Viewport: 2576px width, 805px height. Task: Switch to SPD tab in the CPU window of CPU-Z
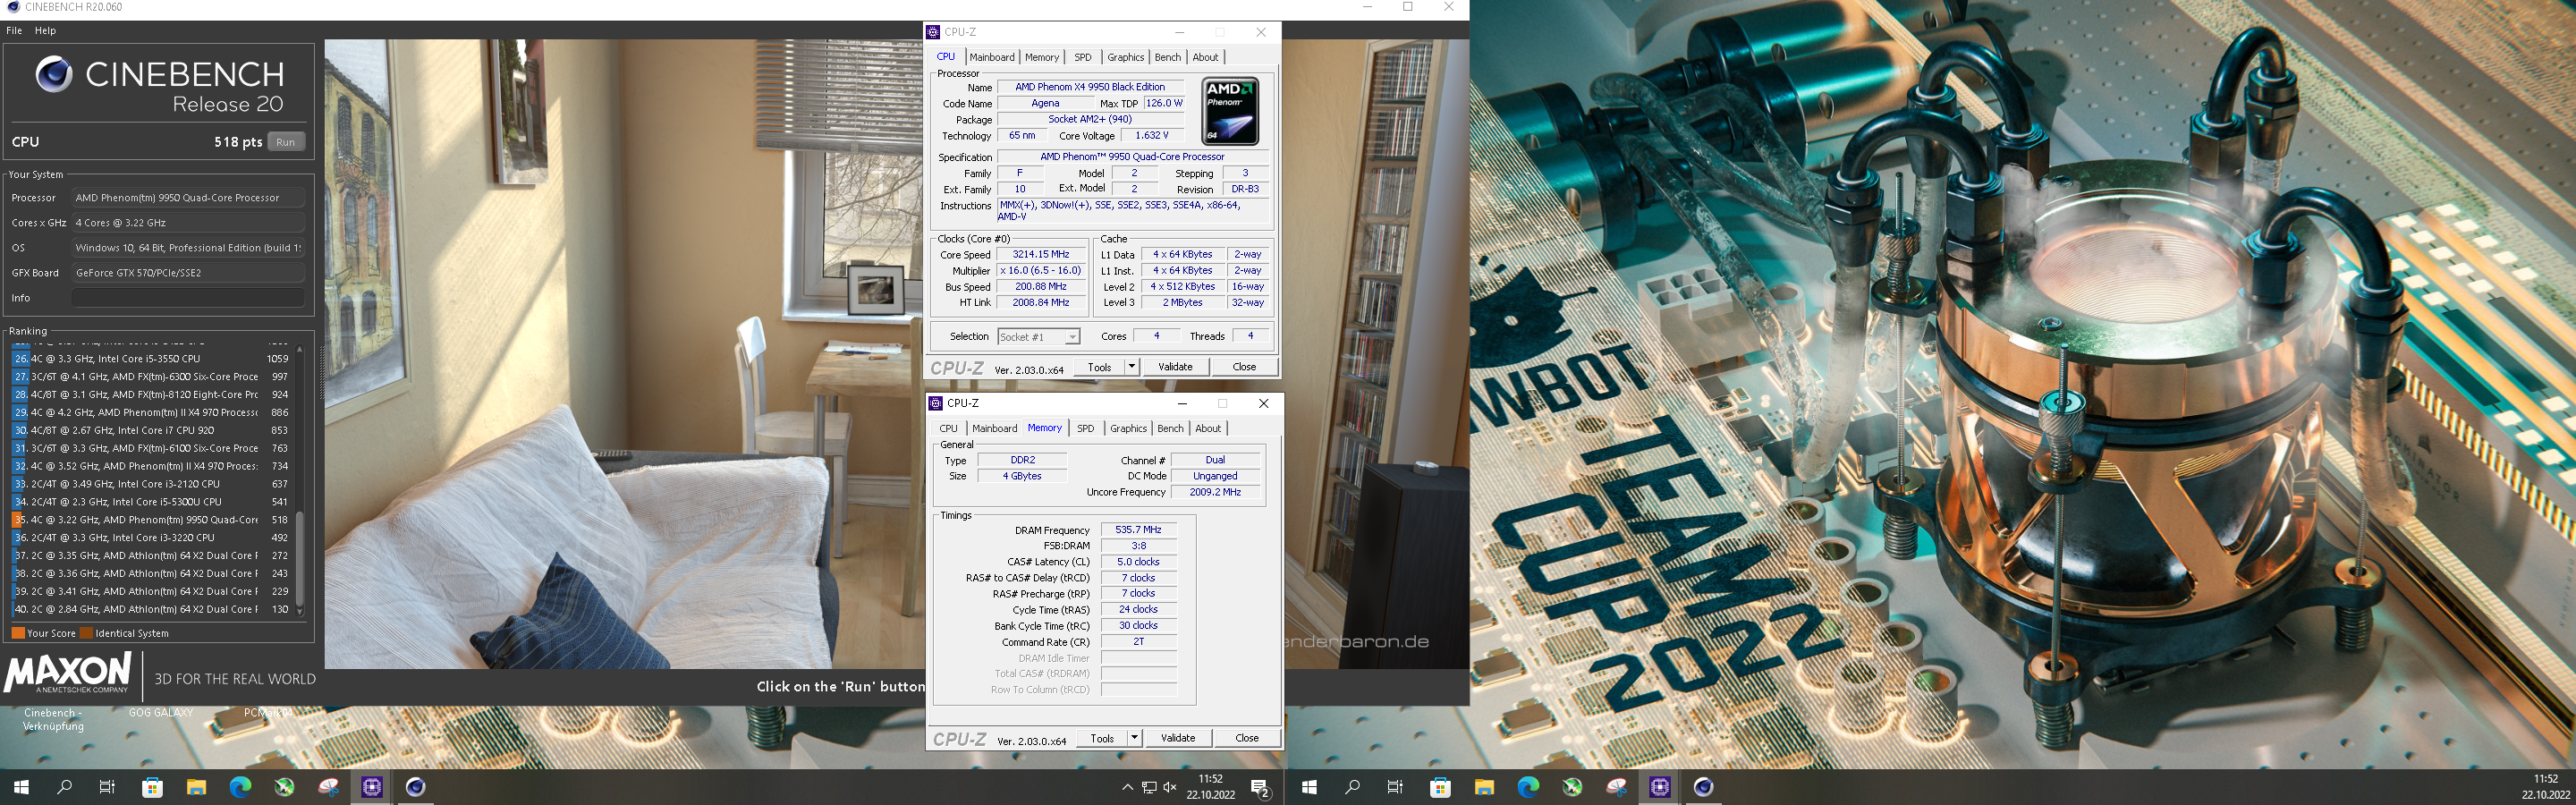pos(1082,57)
